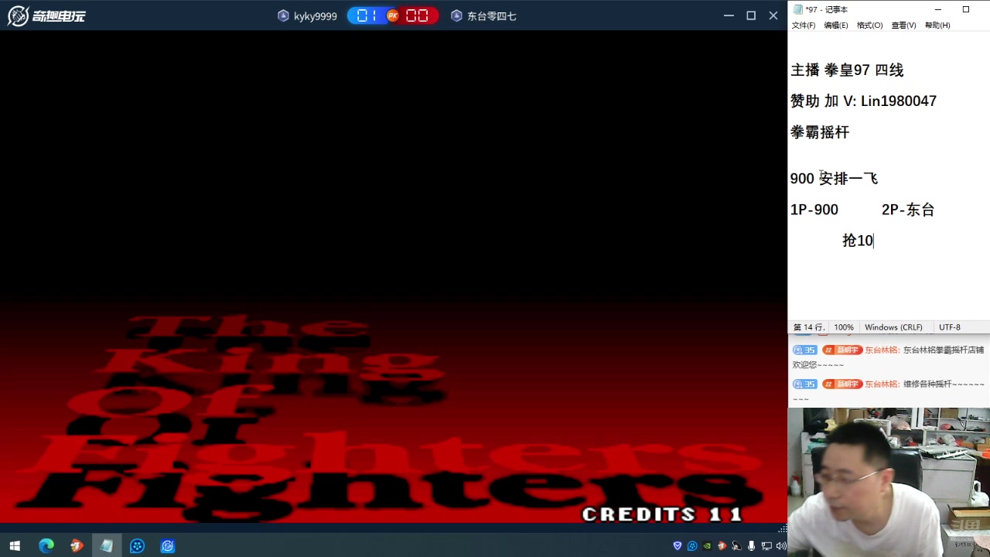This screenshot has height=557, width=990.
Task: Click the first 东台林铭 chat username
Action: pyautogui.click(x=882, y=350)
